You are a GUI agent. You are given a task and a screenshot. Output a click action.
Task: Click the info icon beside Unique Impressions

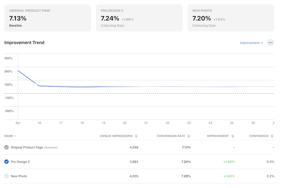click(x=136, y=136)
